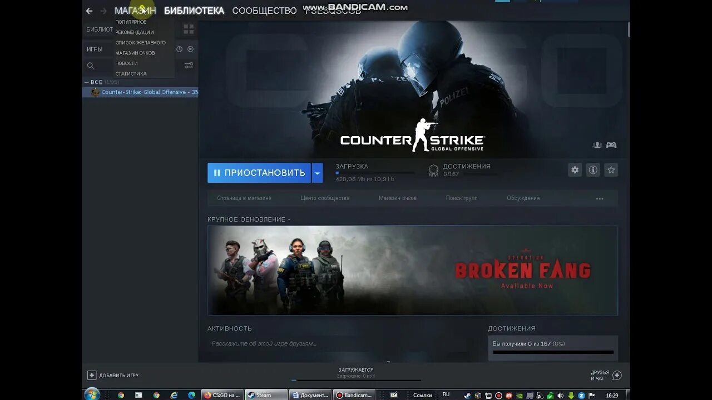Launch Microsoft Edge from taskbar
712x400 pixels.
pos(192,395)
